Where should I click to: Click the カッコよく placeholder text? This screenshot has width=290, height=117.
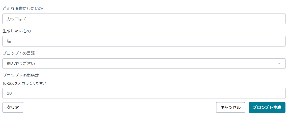point(17,19)
